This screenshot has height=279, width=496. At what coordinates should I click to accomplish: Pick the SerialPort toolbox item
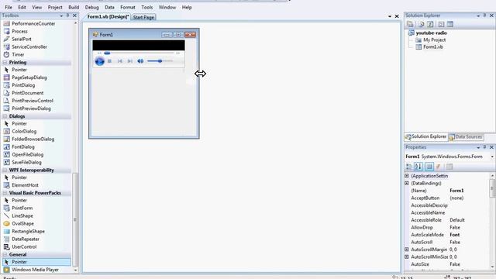22,39
